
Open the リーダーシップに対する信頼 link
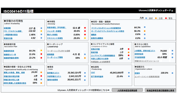click(59, 51)
